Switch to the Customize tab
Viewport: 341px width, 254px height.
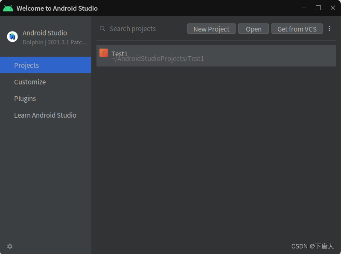46,82
